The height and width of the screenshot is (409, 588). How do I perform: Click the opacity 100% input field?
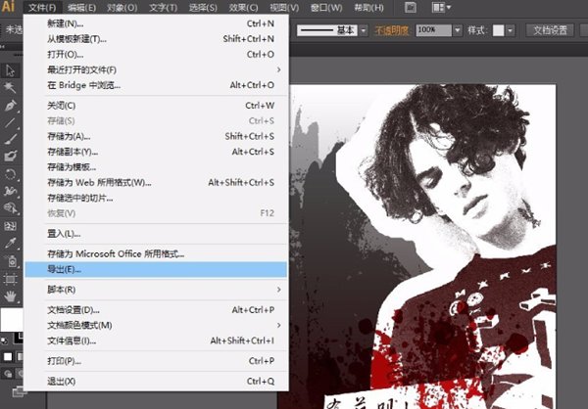(x=433, y=30)
